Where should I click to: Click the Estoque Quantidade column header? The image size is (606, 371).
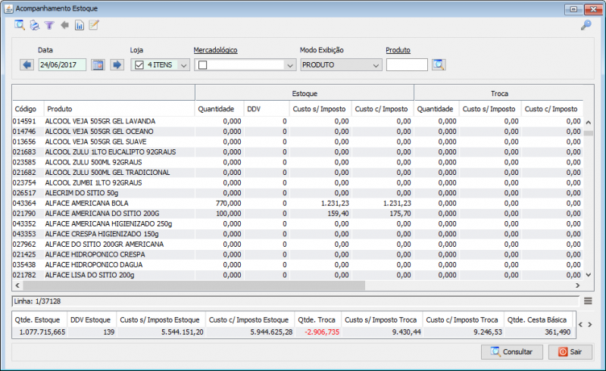tap(220, 109)
